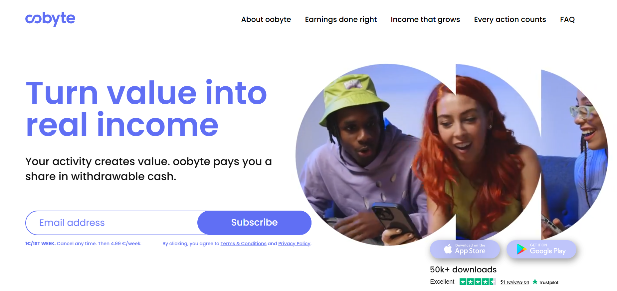This screenshot has width=617, height=291.
Task: Open the Earnings done right section
Action: tap(341, 20)
